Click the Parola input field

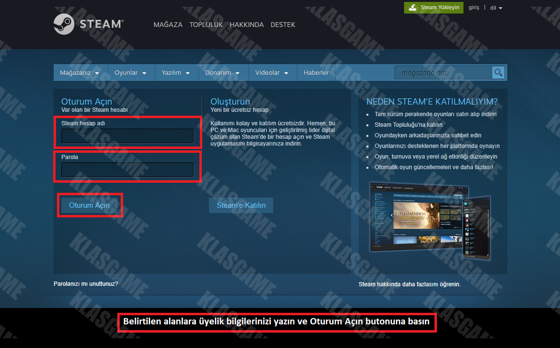coord(127,170)
